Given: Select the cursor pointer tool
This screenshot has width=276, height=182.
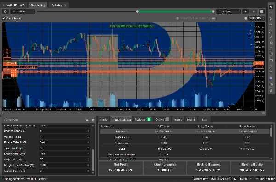Looking at the screenshot, I should coord(271,7).
